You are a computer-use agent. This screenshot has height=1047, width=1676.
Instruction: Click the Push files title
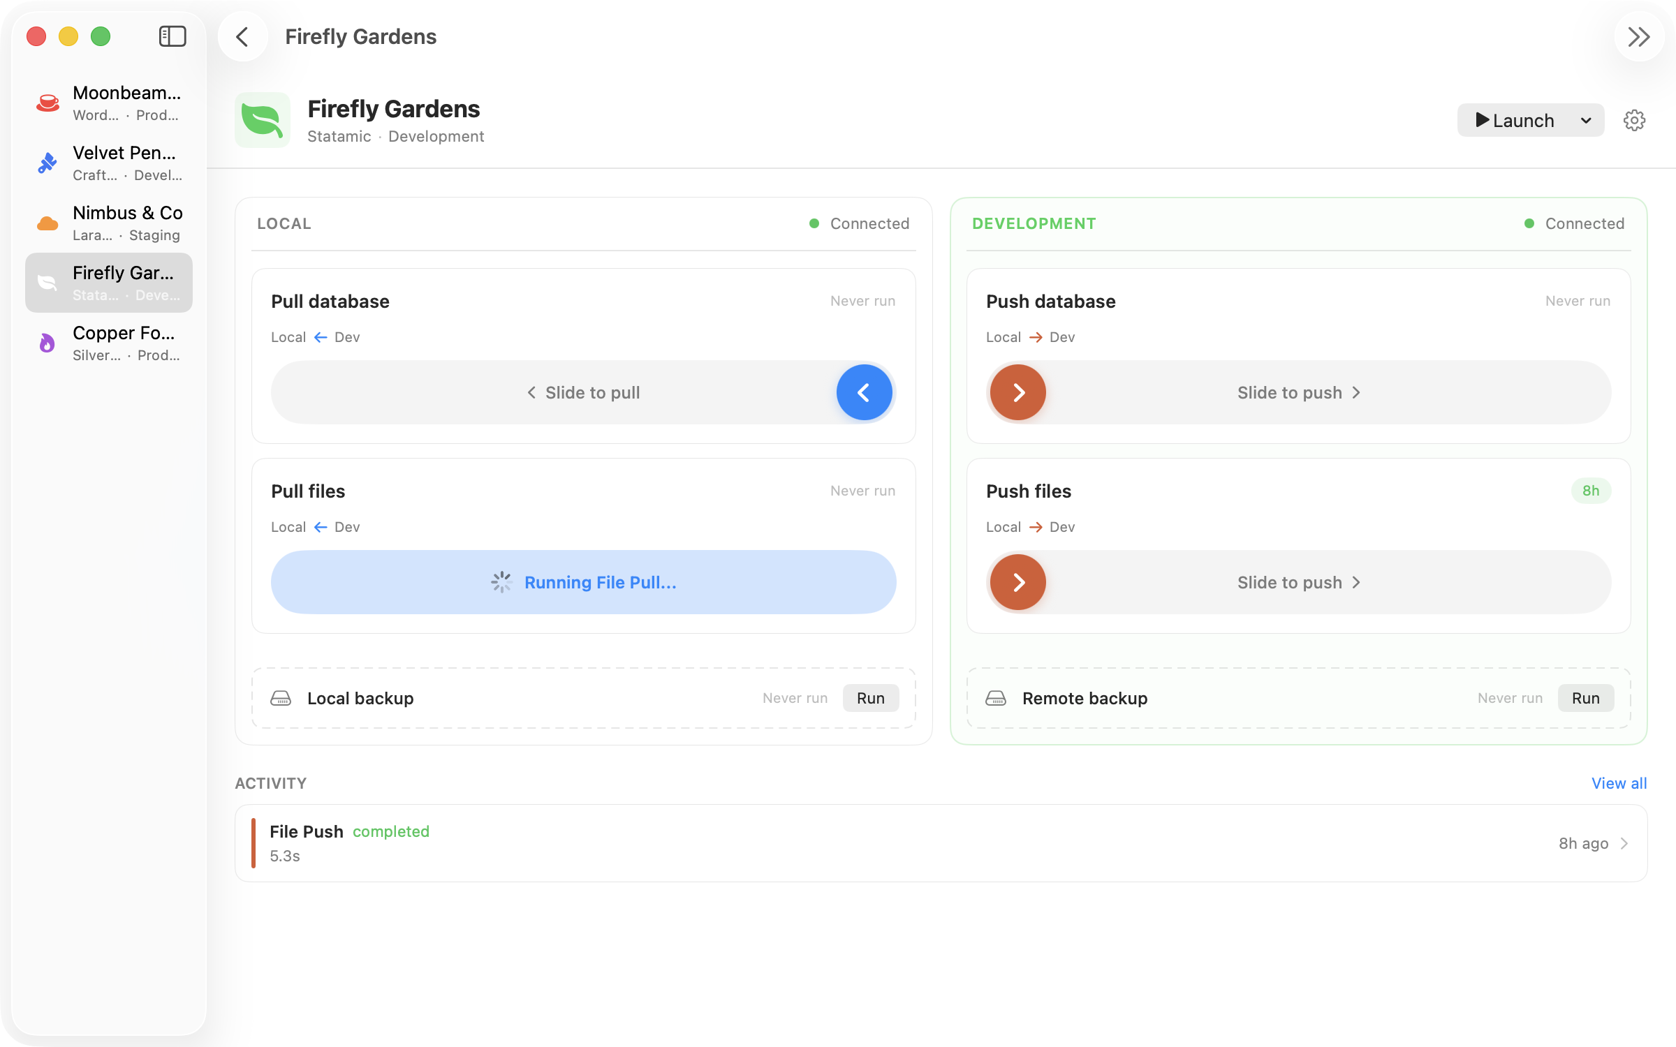click(x=1029, y=491)
